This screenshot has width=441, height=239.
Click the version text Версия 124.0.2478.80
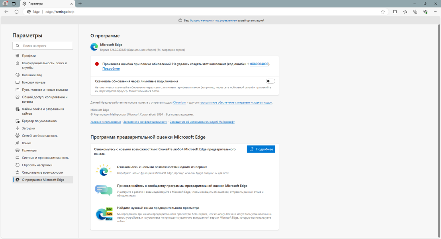tap(114, 50)
